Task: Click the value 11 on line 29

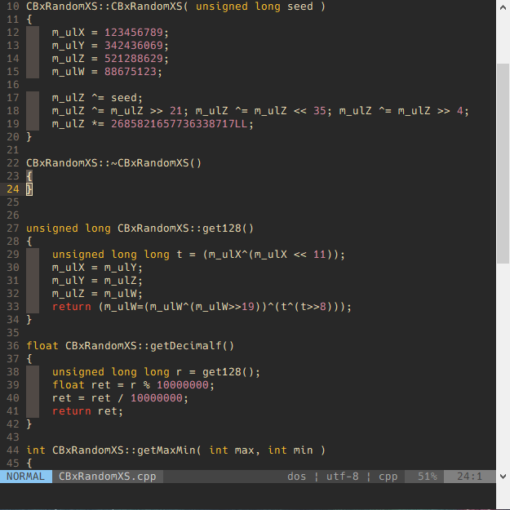Action: tap(320, 254)
